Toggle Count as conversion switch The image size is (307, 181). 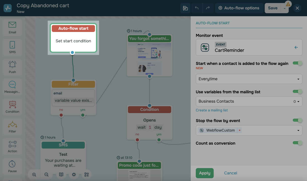(x=297, y=143)
